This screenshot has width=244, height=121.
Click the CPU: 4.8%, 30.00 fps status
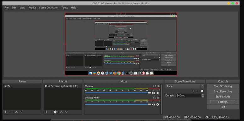(x=217, y=118)
